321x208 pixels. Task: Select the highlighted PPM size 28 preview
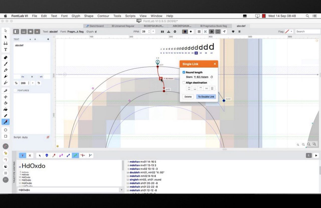click(196, 53)
